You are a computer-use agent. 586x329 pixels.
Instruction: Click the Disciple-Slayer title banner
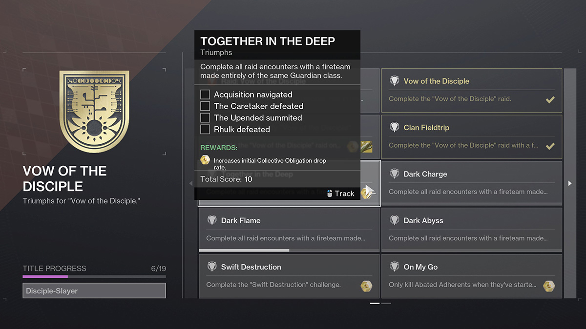[x=94, y=290]
